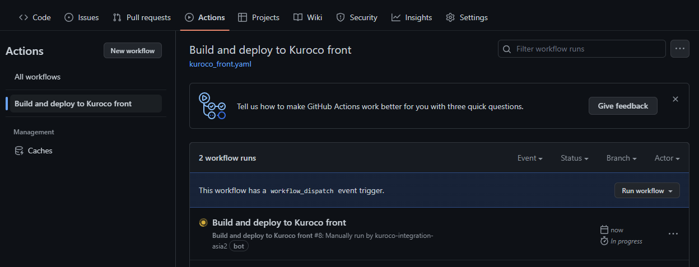The width and height of the screenshot is (699, 267).
Task: Click the Build and deploy to Kuroco front page heading
Action: (271, 50)
